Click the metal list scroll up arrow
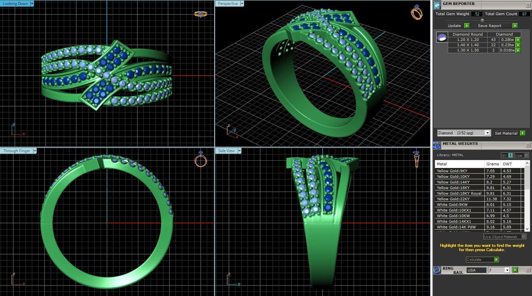Image resolution: width=532 pixels, height=296 pixels. [x=527, y=163]
